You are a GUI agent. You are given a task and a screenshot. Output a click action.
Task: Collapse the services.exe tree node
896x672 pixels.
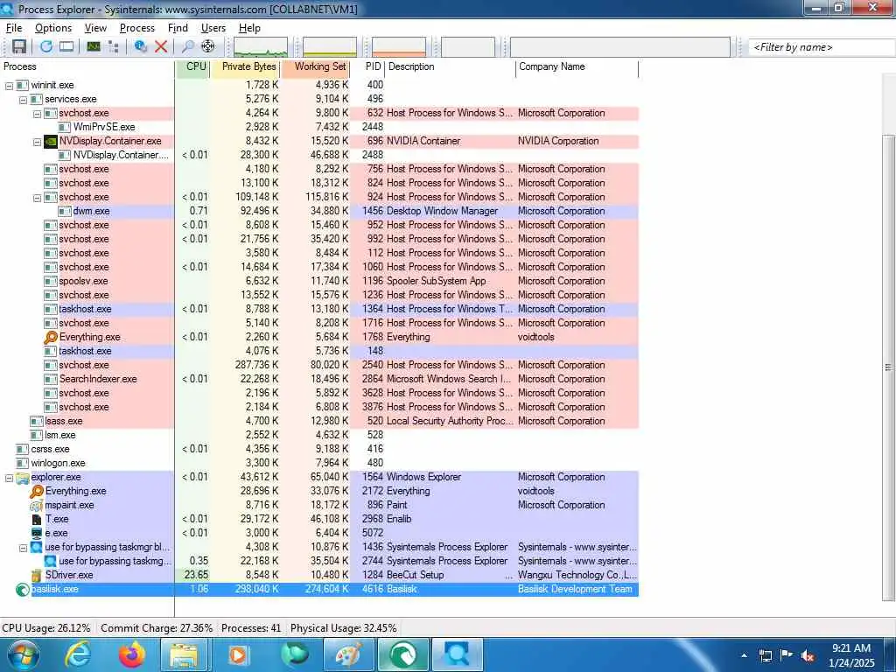point(23,100)
